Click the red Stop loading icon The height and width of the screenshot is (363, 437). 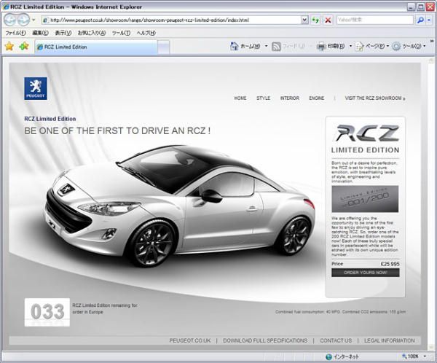[x=328, y=20]
